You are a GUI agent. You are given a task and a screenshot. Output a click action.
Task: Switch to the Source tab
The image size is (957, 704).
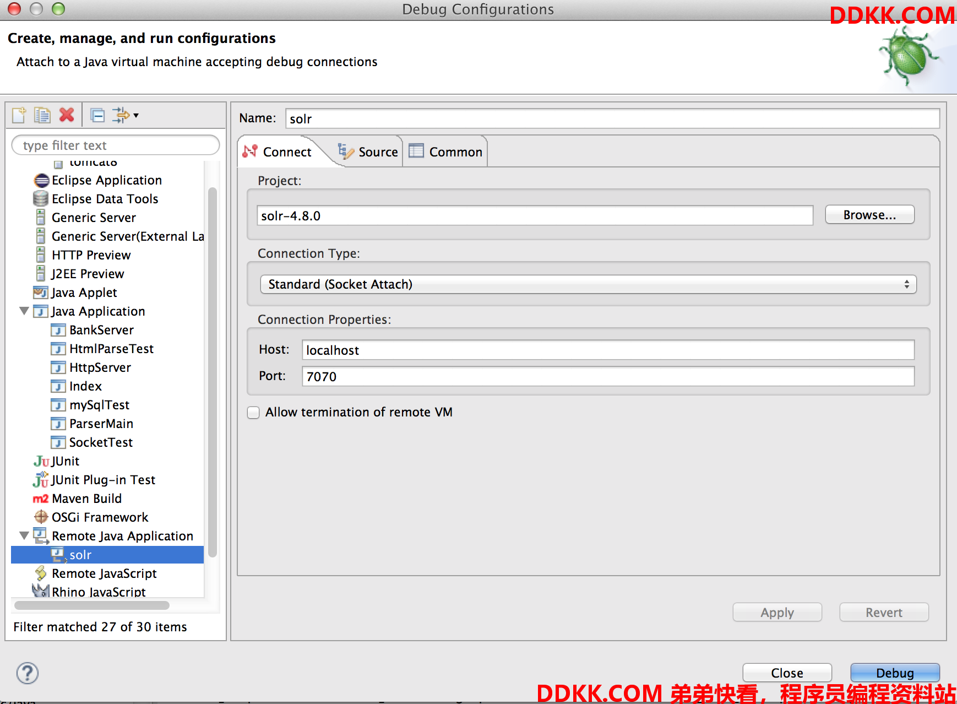368,151
